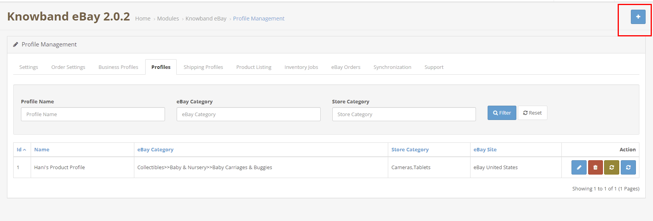The height and width of the screenshot is (221, 653).
Task: Click the blue refresh icon in Action column
Action: [x=628, y=167]
